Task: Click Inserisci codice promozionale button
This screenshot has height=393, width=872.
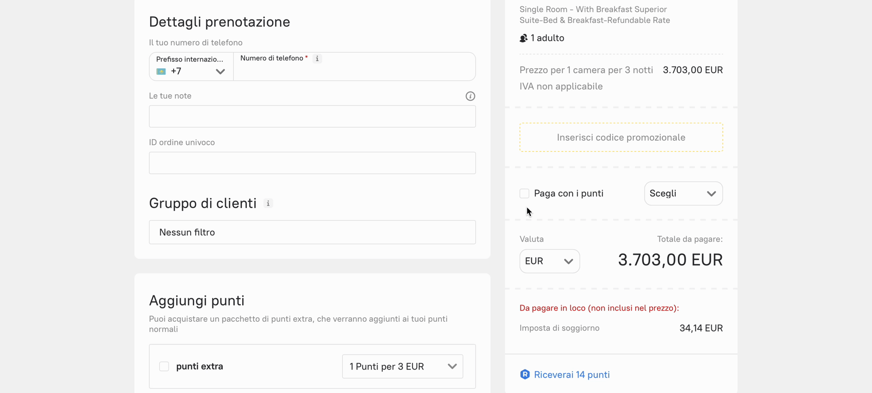Action: click(621, 137)
